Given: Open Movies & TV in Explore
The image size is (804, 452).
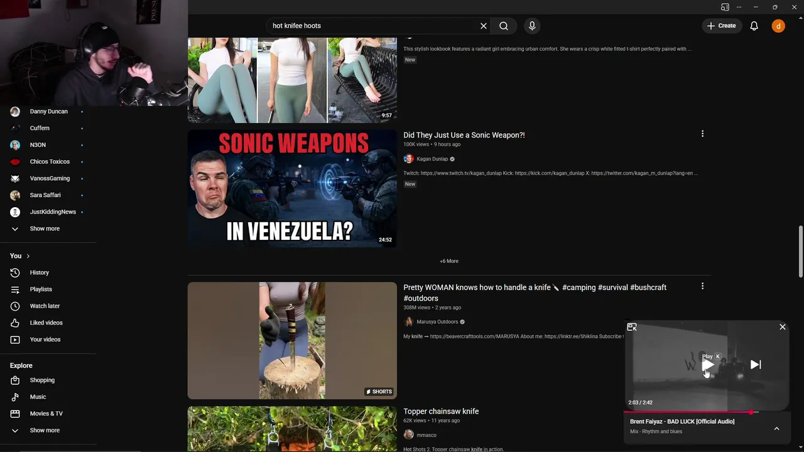Looking at the screenshot, I should 48,414.
